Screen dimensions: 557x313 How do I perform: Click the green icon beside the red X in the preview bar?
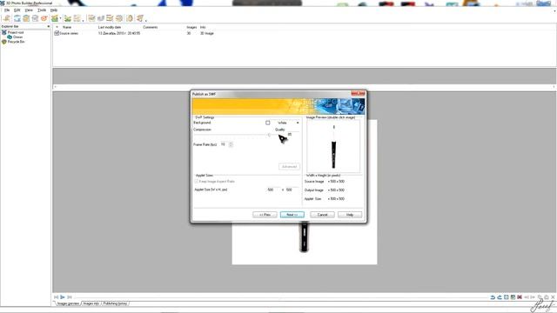click(x=513, y=297)
